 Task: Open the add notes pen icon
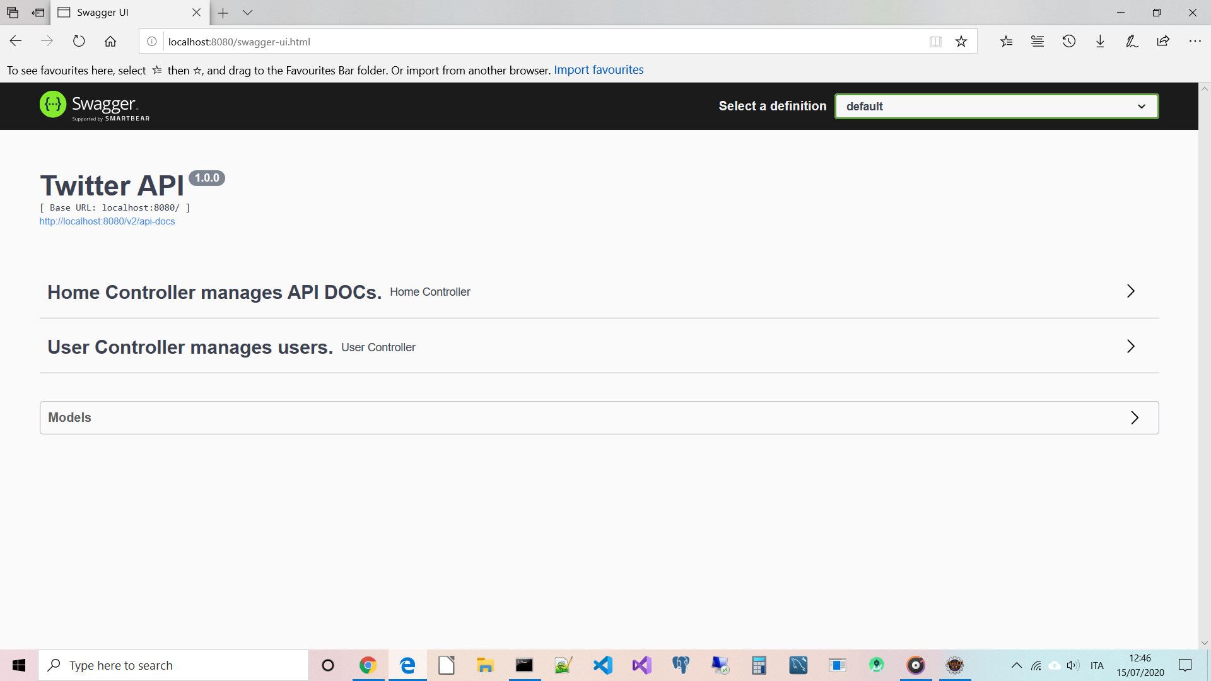pyautogui.click(x=1132, y=42)
